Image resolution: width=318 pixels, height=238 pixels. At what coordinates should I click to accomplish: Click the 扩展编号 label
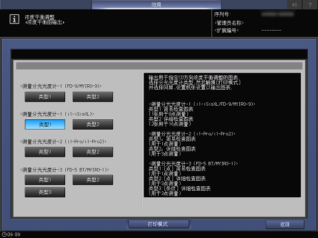226,31
